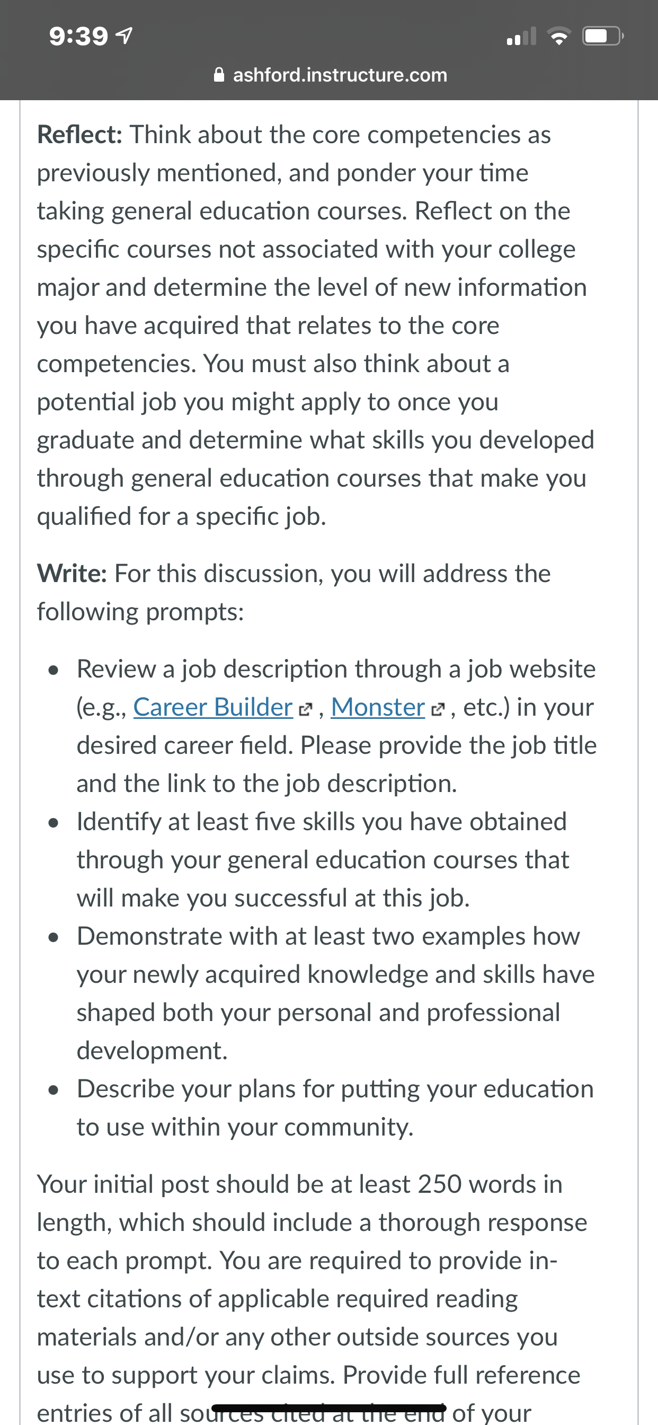Image resolution: width=658 pixels, height=1425 pixels.
Task: Tap the padlock icon in the address bar
Action: pos(219,74)
